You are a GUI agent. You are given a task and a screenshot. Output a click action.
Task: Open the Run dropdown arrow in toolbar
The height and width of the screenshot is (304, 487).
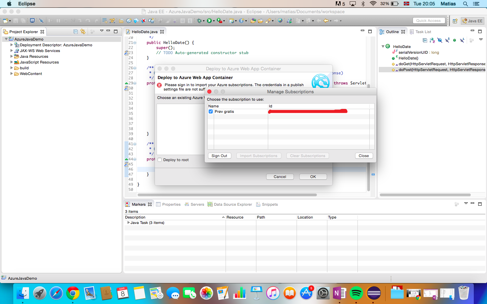[214, 21]
